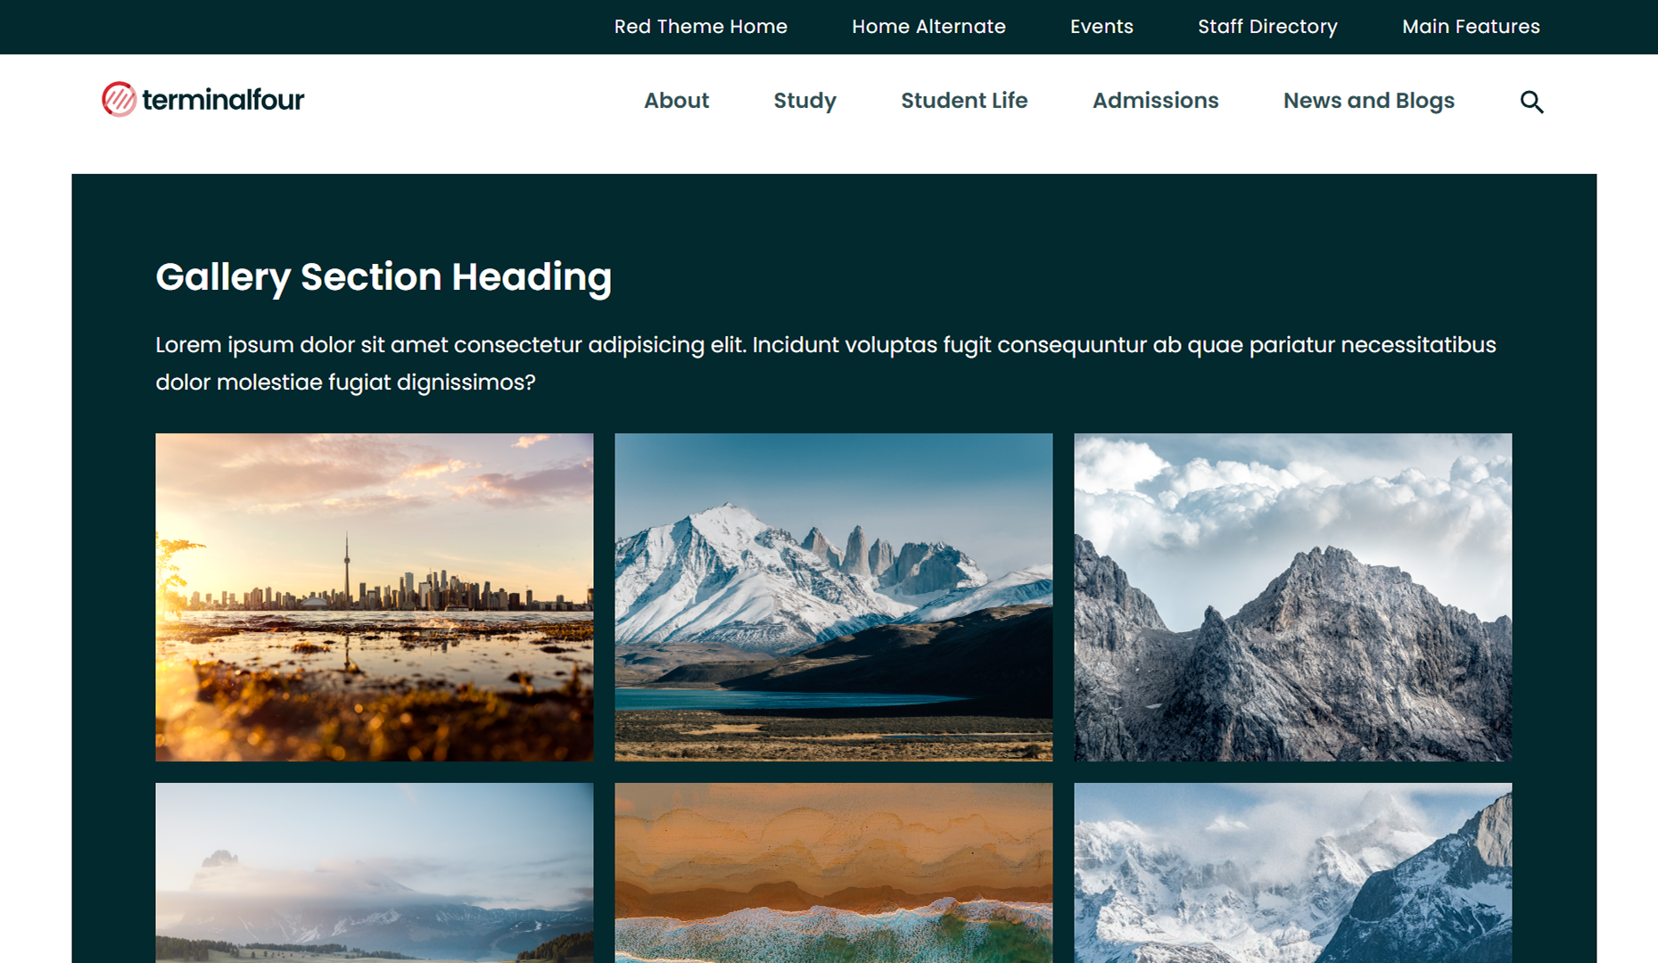View the snow-covered alpine range photo
Viewport: 1658px width, 963px height.
coord(1292,872)
